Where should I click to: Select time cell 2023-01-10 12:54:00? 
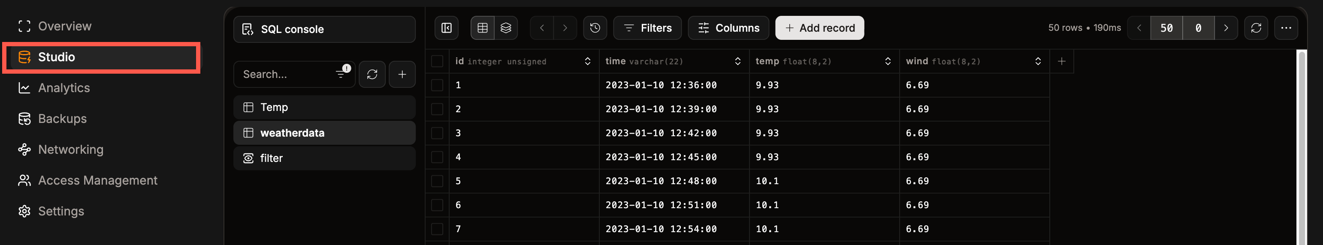[x=674, y=229]
